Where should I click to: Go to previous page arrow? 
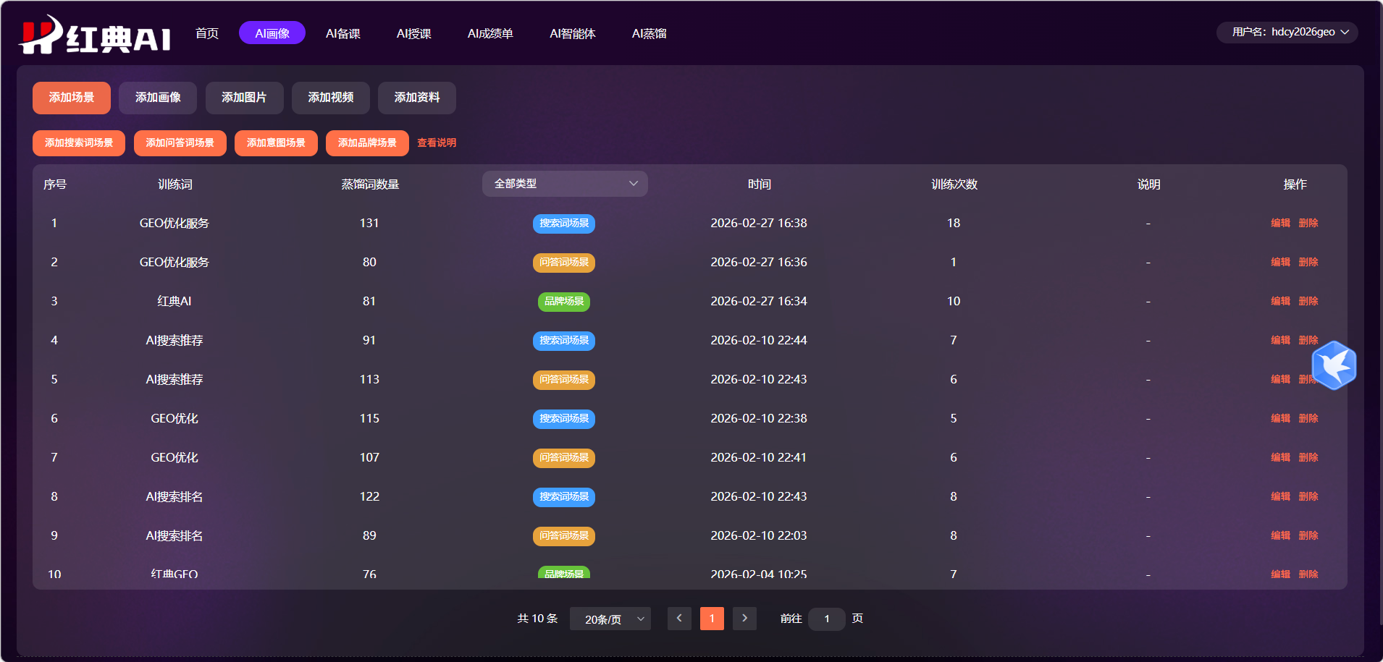(x=679, y=619)
